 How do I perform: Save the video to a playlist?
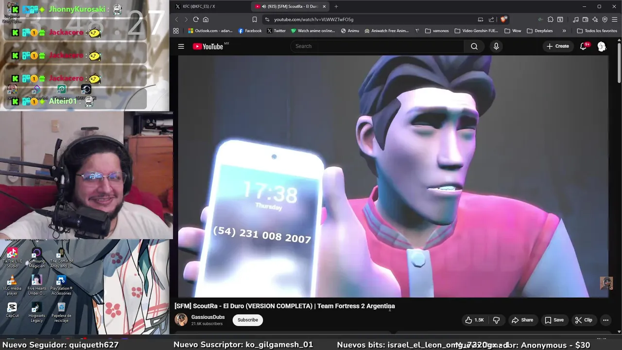pyautogui.click(x=554, y=320)
